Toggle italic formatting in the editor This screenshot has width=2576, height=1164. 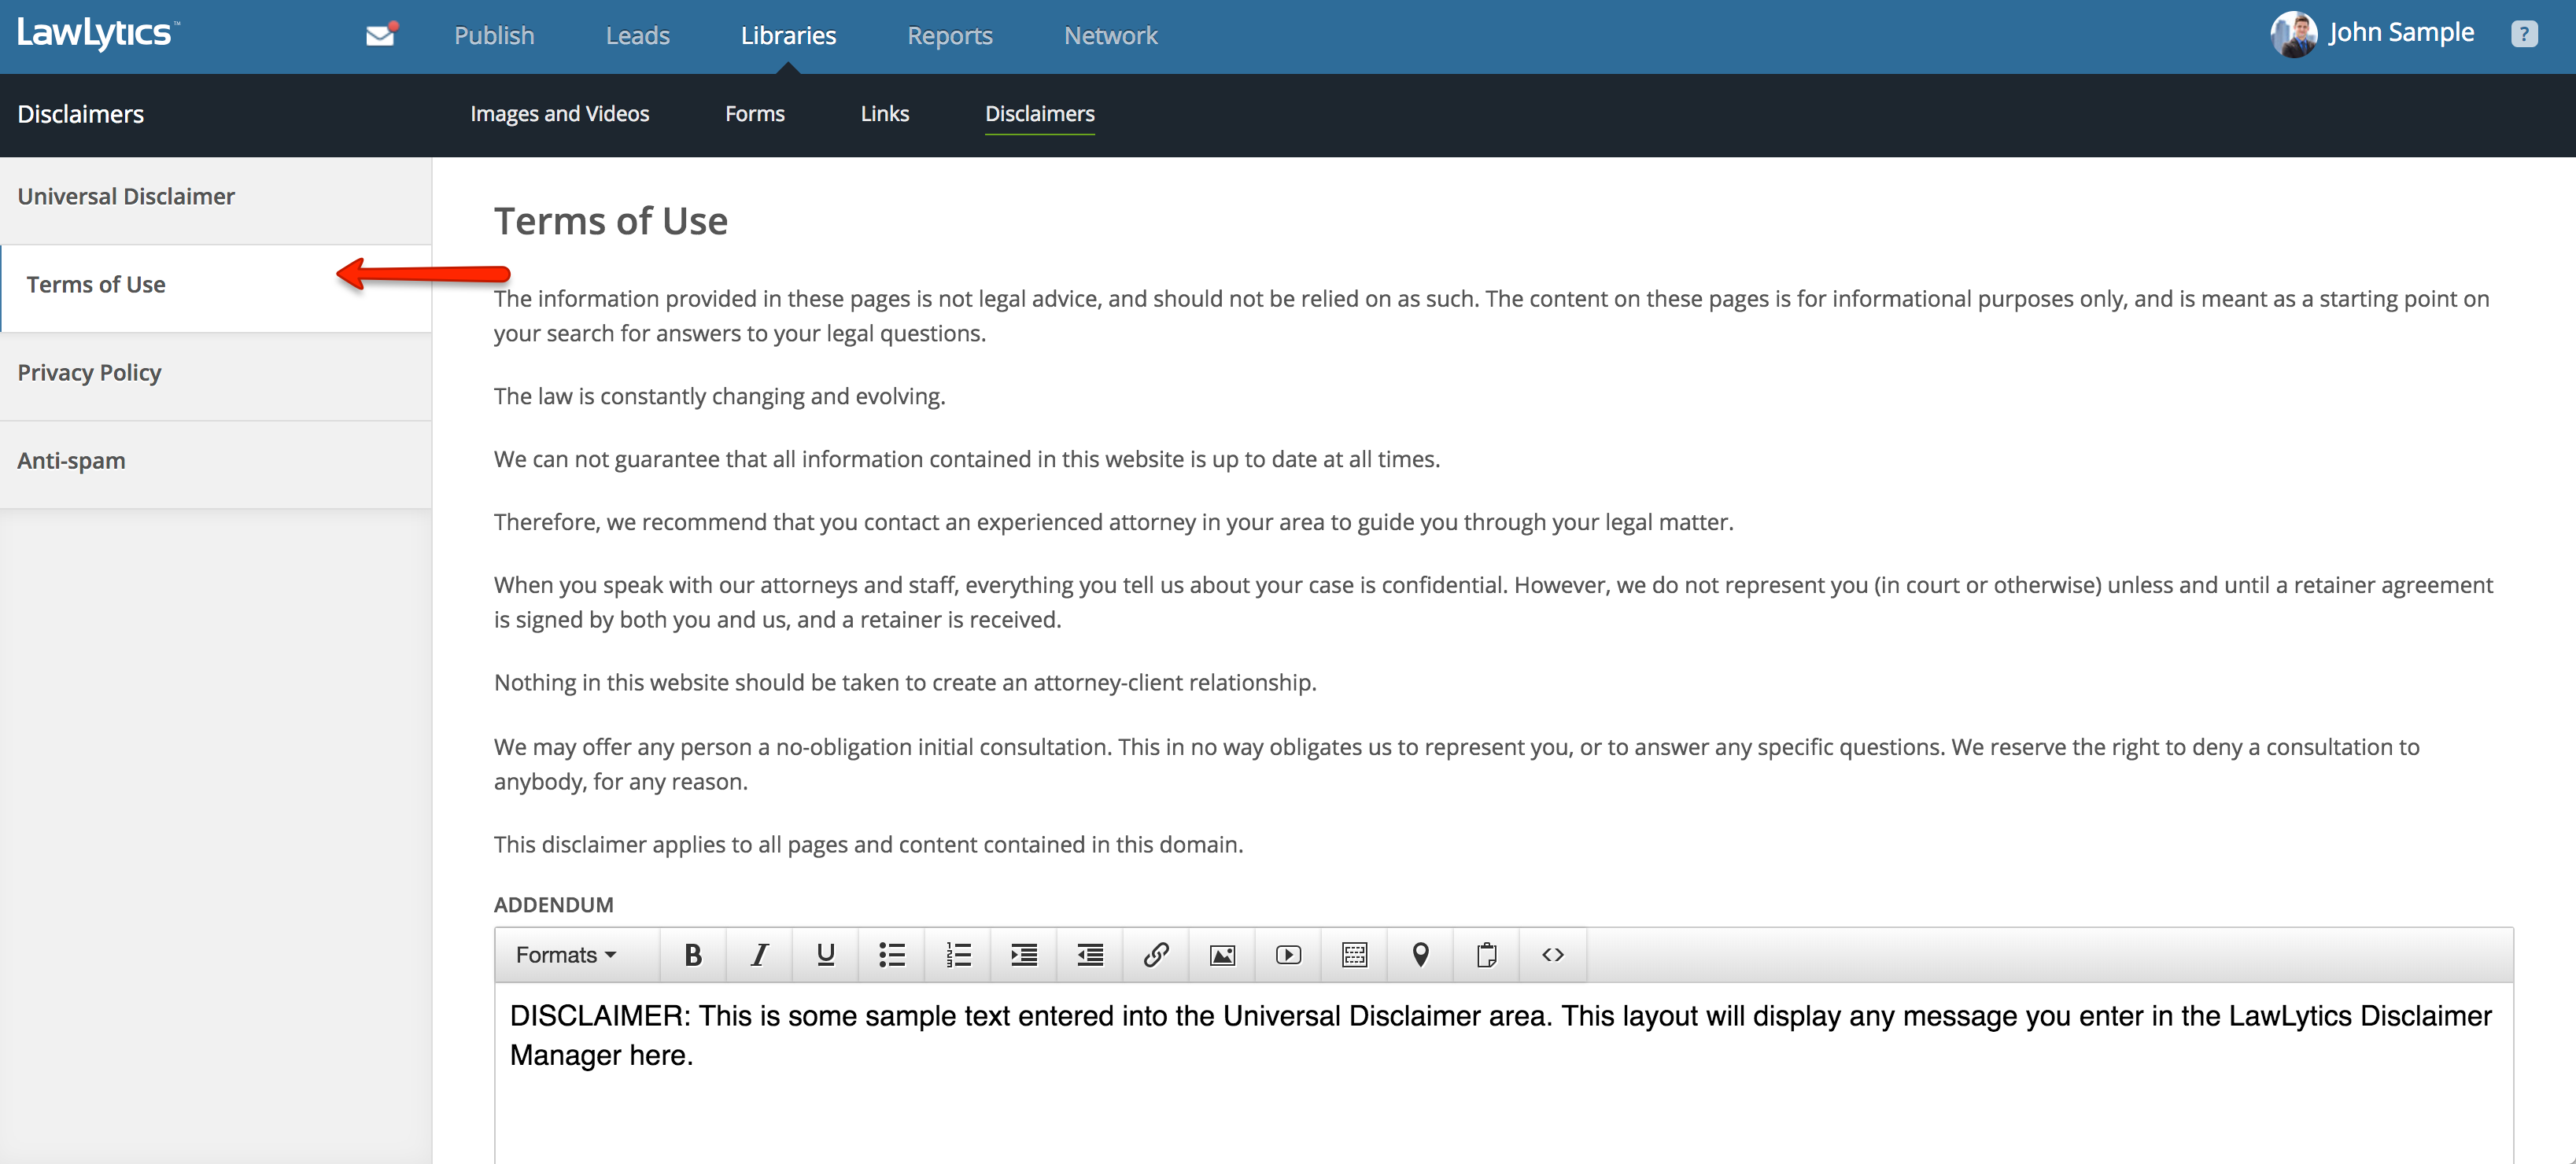click(x=759, y=955)
